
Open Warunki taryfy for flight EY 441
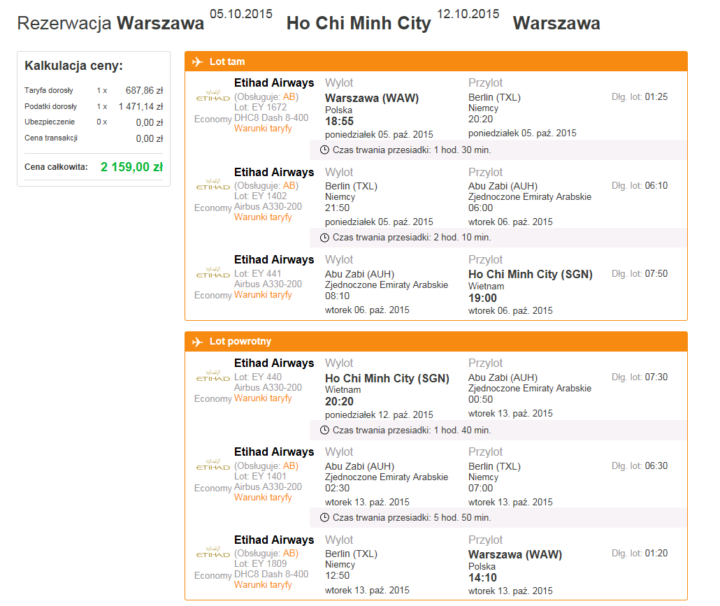click(x=263, y=295)
